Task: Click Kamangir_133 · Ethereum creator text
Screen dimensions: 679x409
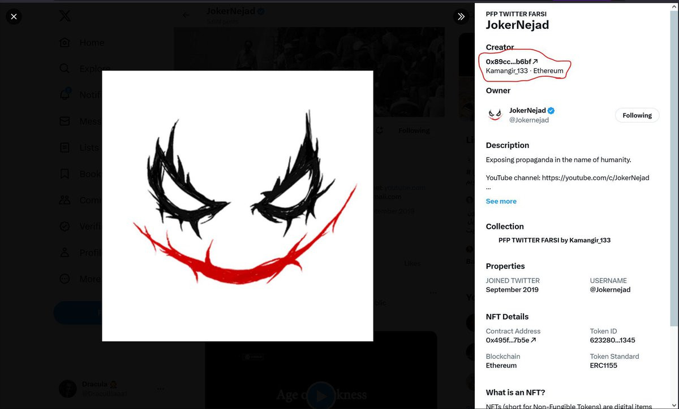Action: point(524,71)
